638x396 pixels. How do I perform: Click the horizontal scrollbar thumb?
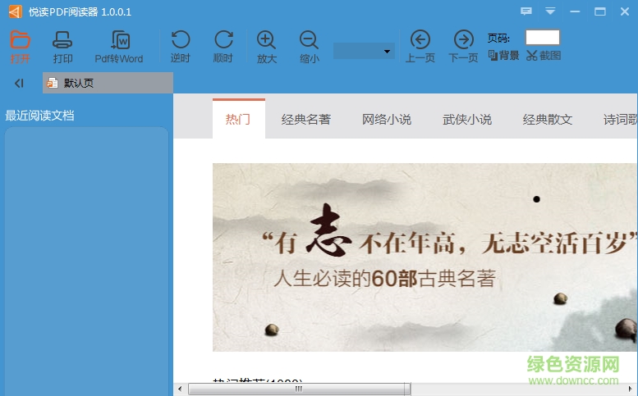tap(298, 389)
